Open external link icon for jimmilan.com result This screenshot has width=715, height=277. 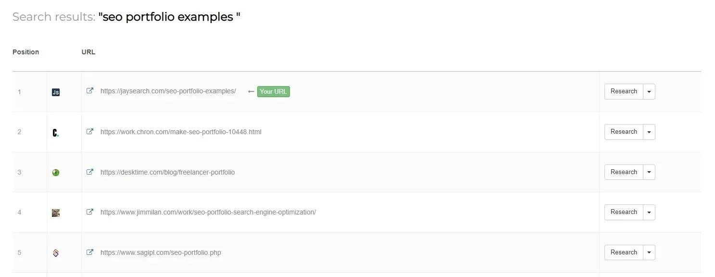[90, 212]
